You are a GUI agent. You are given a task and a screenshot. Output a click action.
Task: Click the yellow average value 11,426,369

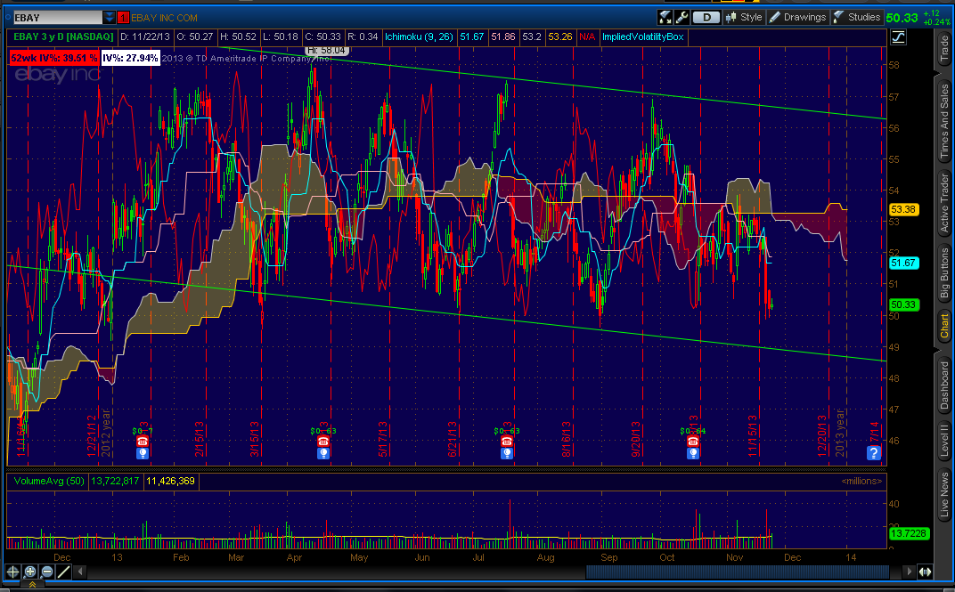tap(170, 481)
